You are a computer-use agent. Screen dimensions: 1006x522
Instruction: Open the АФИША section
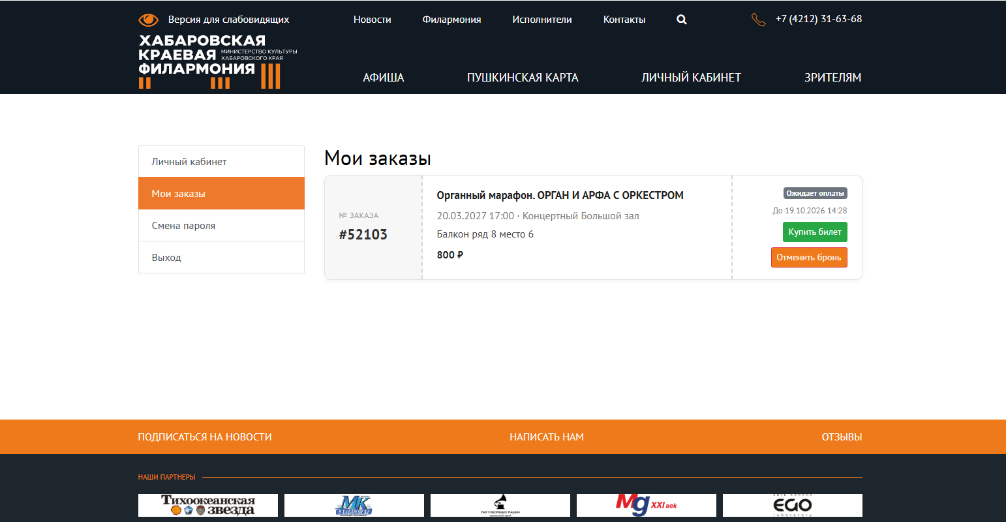point(384,78)
